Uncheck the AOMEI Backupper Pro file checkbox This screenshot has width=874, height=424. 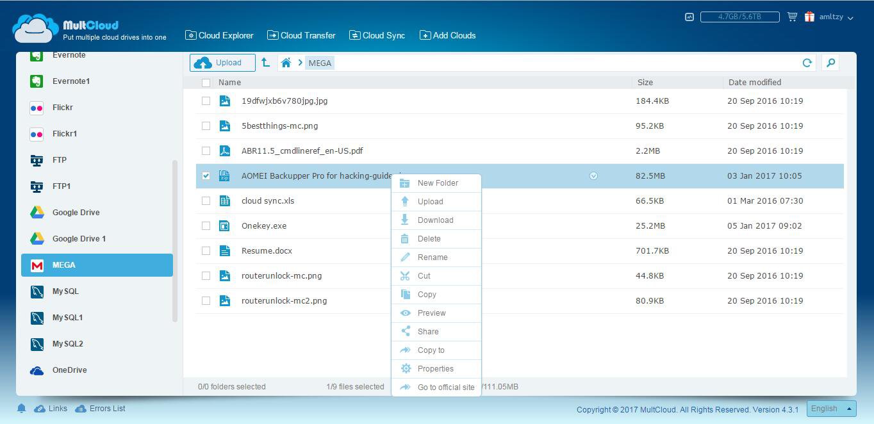pyautogui.click(x=206, y=176)
